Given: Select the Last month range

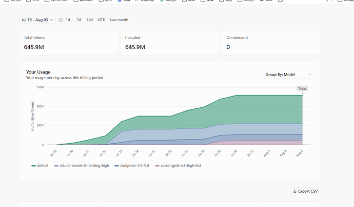Looking at the screenshot, I should click(x=119, y=20).
